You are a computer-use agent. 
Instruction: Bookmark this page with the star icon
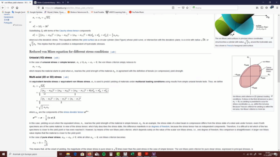coord(187,8)
